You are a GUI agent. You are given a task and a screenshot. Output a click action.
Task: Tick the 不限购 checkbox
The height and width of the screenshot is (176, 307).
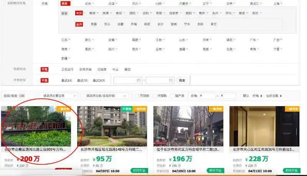tap(155, 96)
